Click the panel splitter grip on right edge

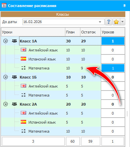pos(127,114)
